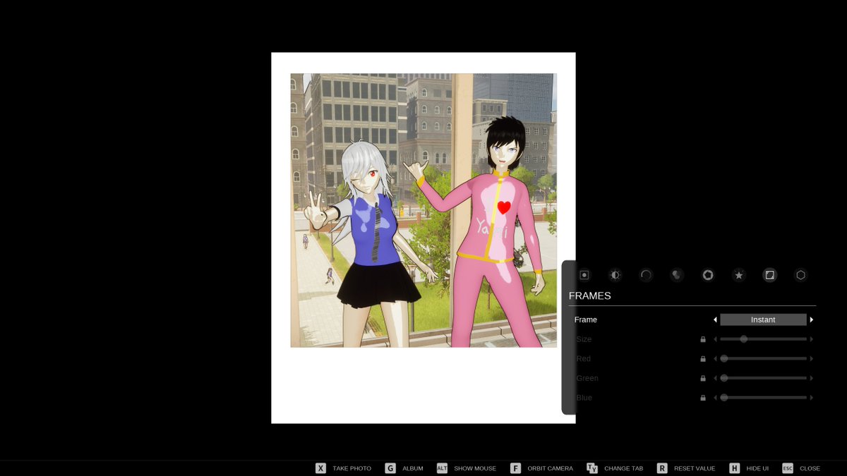
Task: Select the hexagon bokeh shape tab icon
Action: 800,275
